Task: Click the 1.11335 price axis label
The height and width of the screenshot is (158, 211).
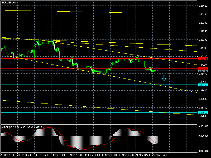Action: 203,48
